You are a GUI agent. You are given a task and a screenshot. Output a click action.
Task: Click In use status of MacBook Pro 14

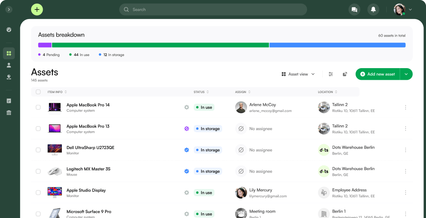click(x=204, y=107)
